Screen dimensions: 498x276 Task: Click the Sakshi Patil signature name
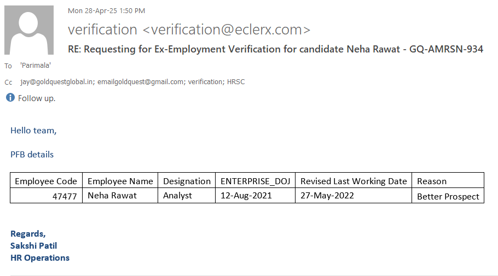click(34, 246)
